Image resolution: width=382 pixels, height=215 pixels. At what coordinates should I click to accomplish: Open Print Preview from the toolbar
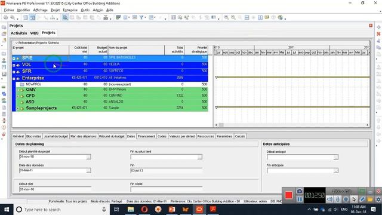pos(12,17)
